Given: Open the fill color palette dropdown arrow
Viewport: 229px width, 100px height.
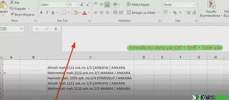Looking at the screenshot, I should pos(80,13).
